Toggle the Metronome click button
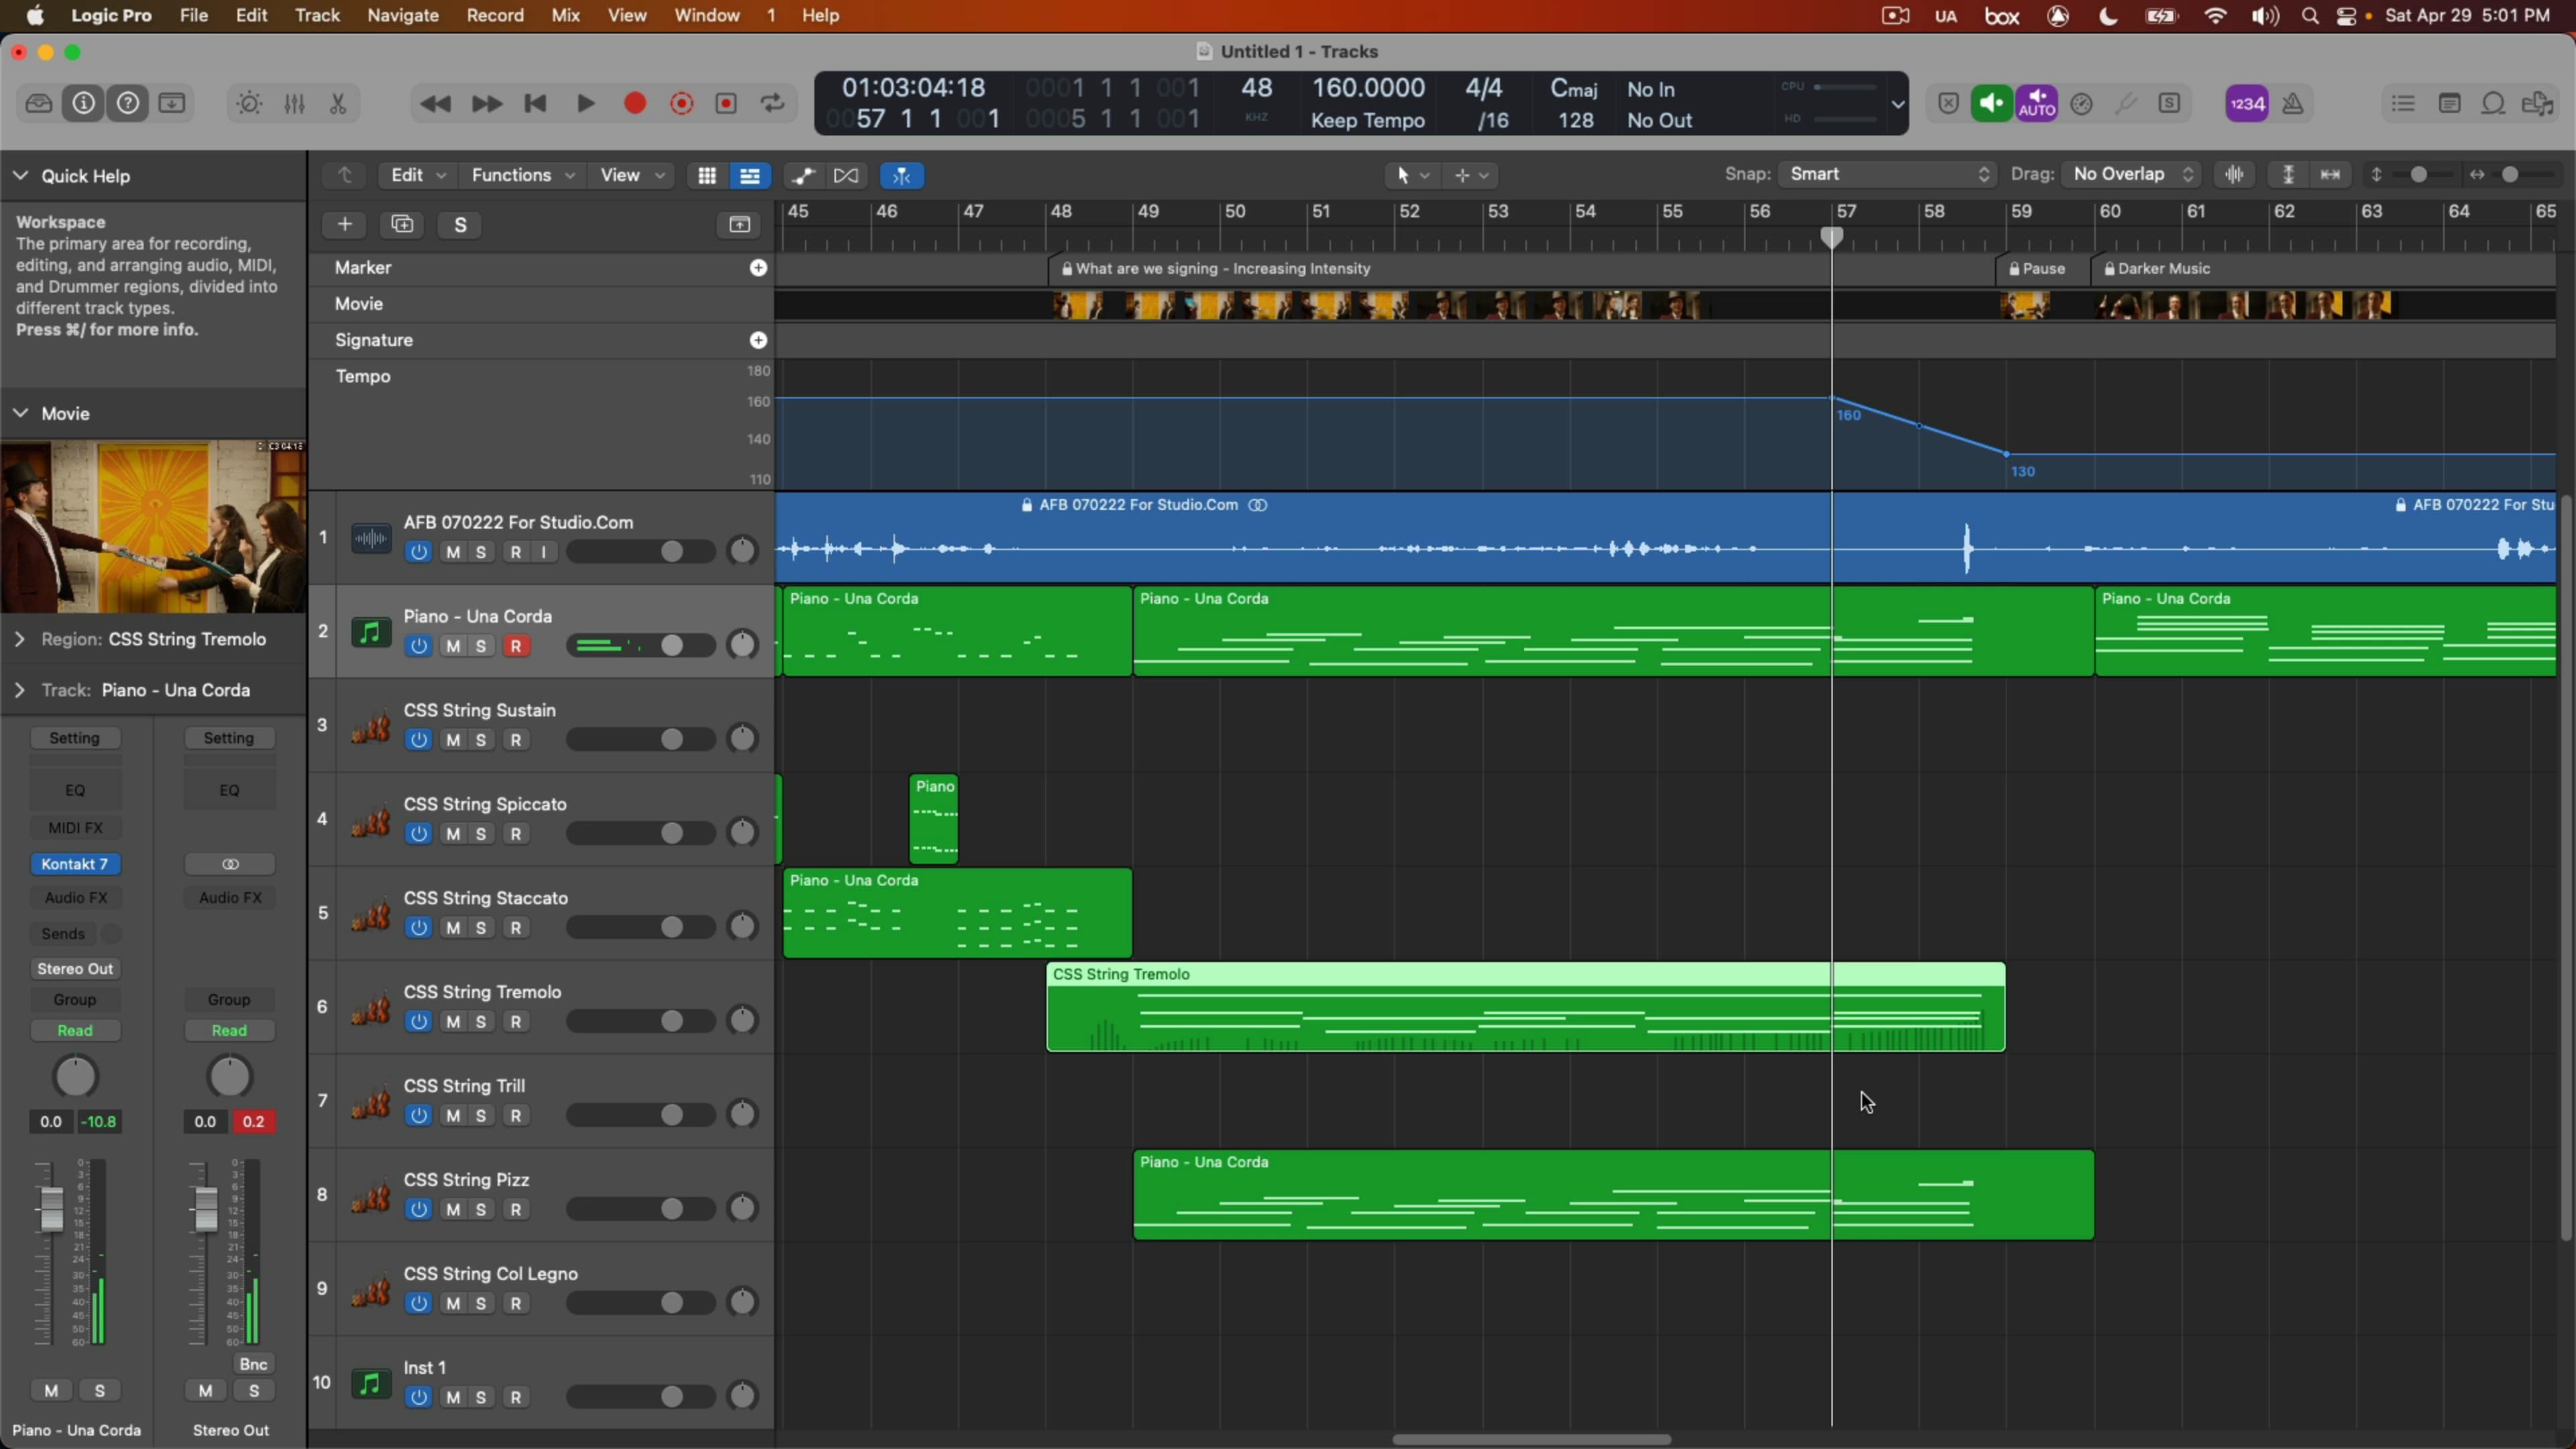This screenshot has width=2576, height=1449. point(2293,103)
